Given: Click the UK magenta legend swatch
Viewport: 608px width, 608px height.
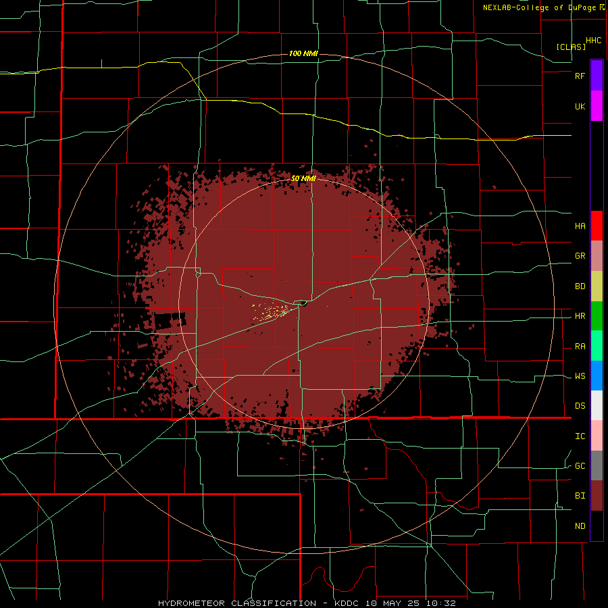Looking at the screenshot, I should click(x=597, y=105).
